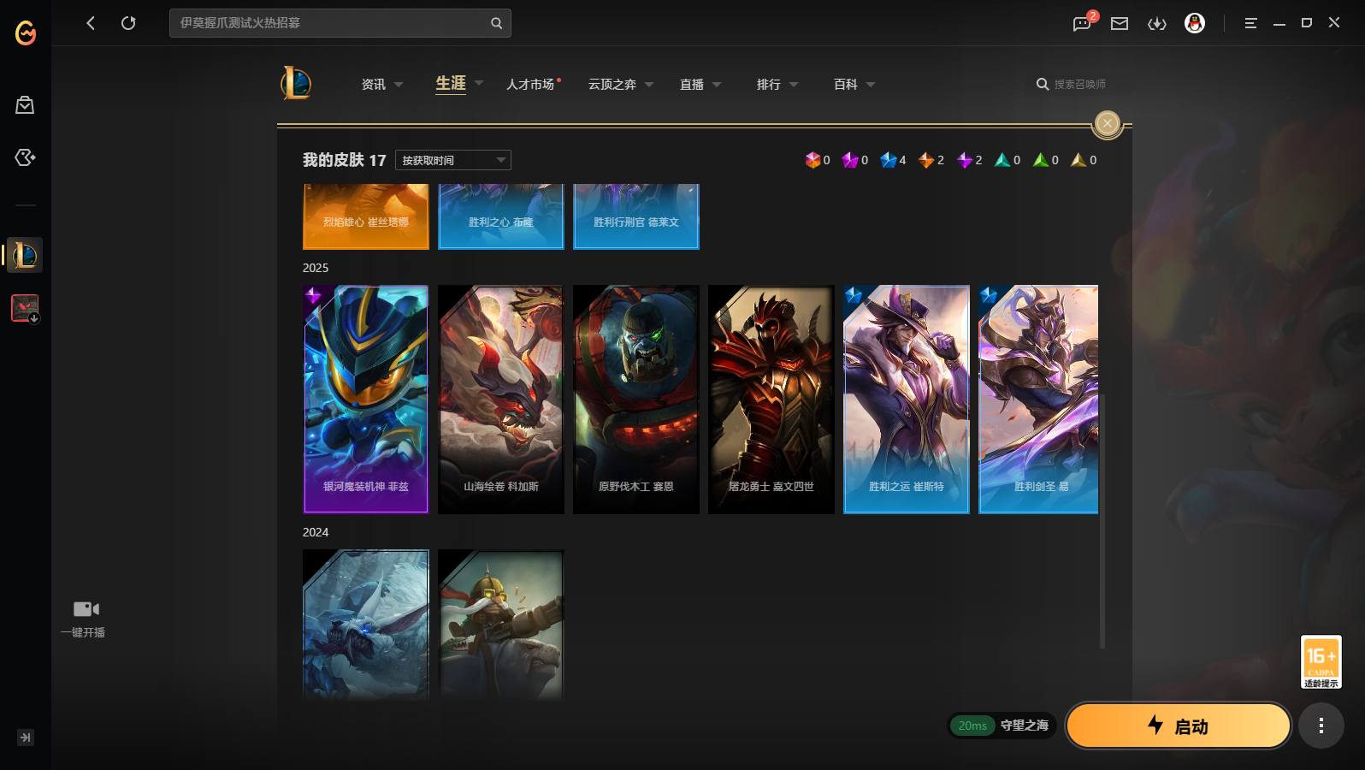View the 原野伐木工 赛恩 skin
The height and width of the screenshot is (770, 1365).
636,400
